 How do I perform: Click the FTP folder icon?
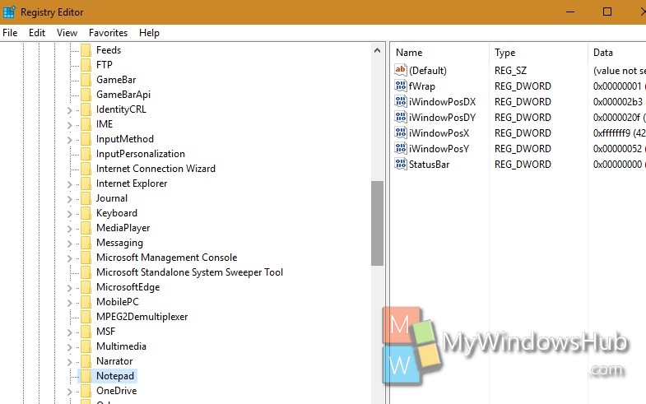pos(86,65)
